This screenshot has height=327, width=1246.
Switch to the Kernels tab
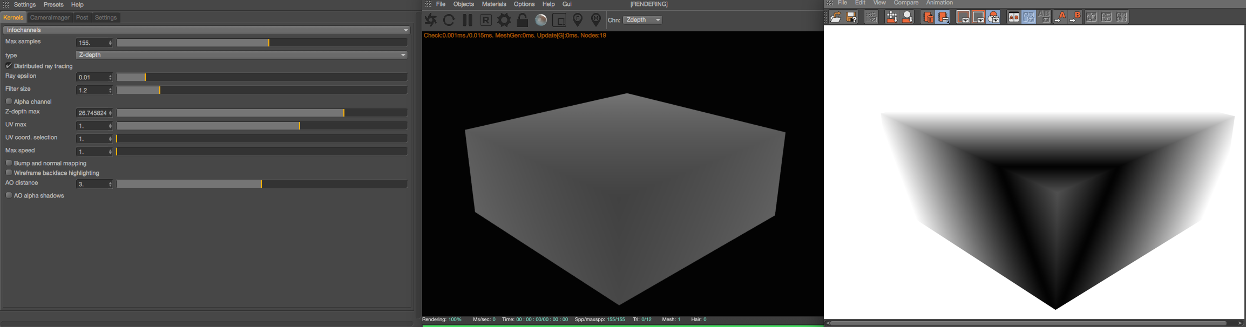[x=13, y=18]
